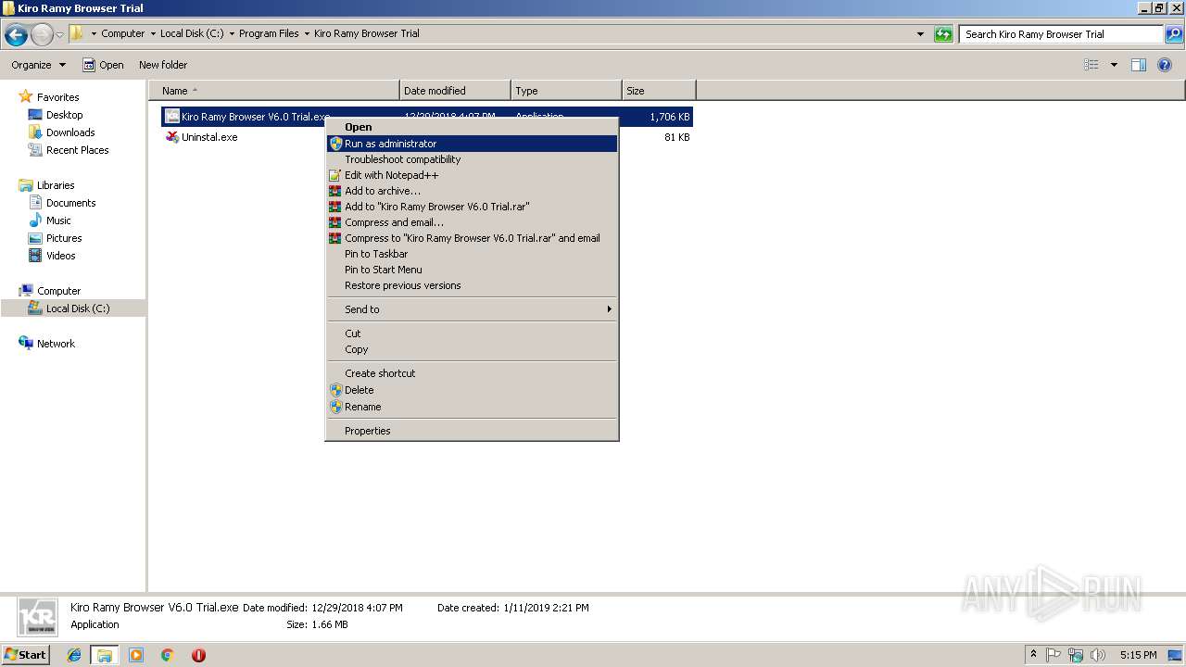The width and height of the screenshot is (1186, 667).
Task: Sort by the Name column header
Action: pyautogui.click(x=274, y=91)
